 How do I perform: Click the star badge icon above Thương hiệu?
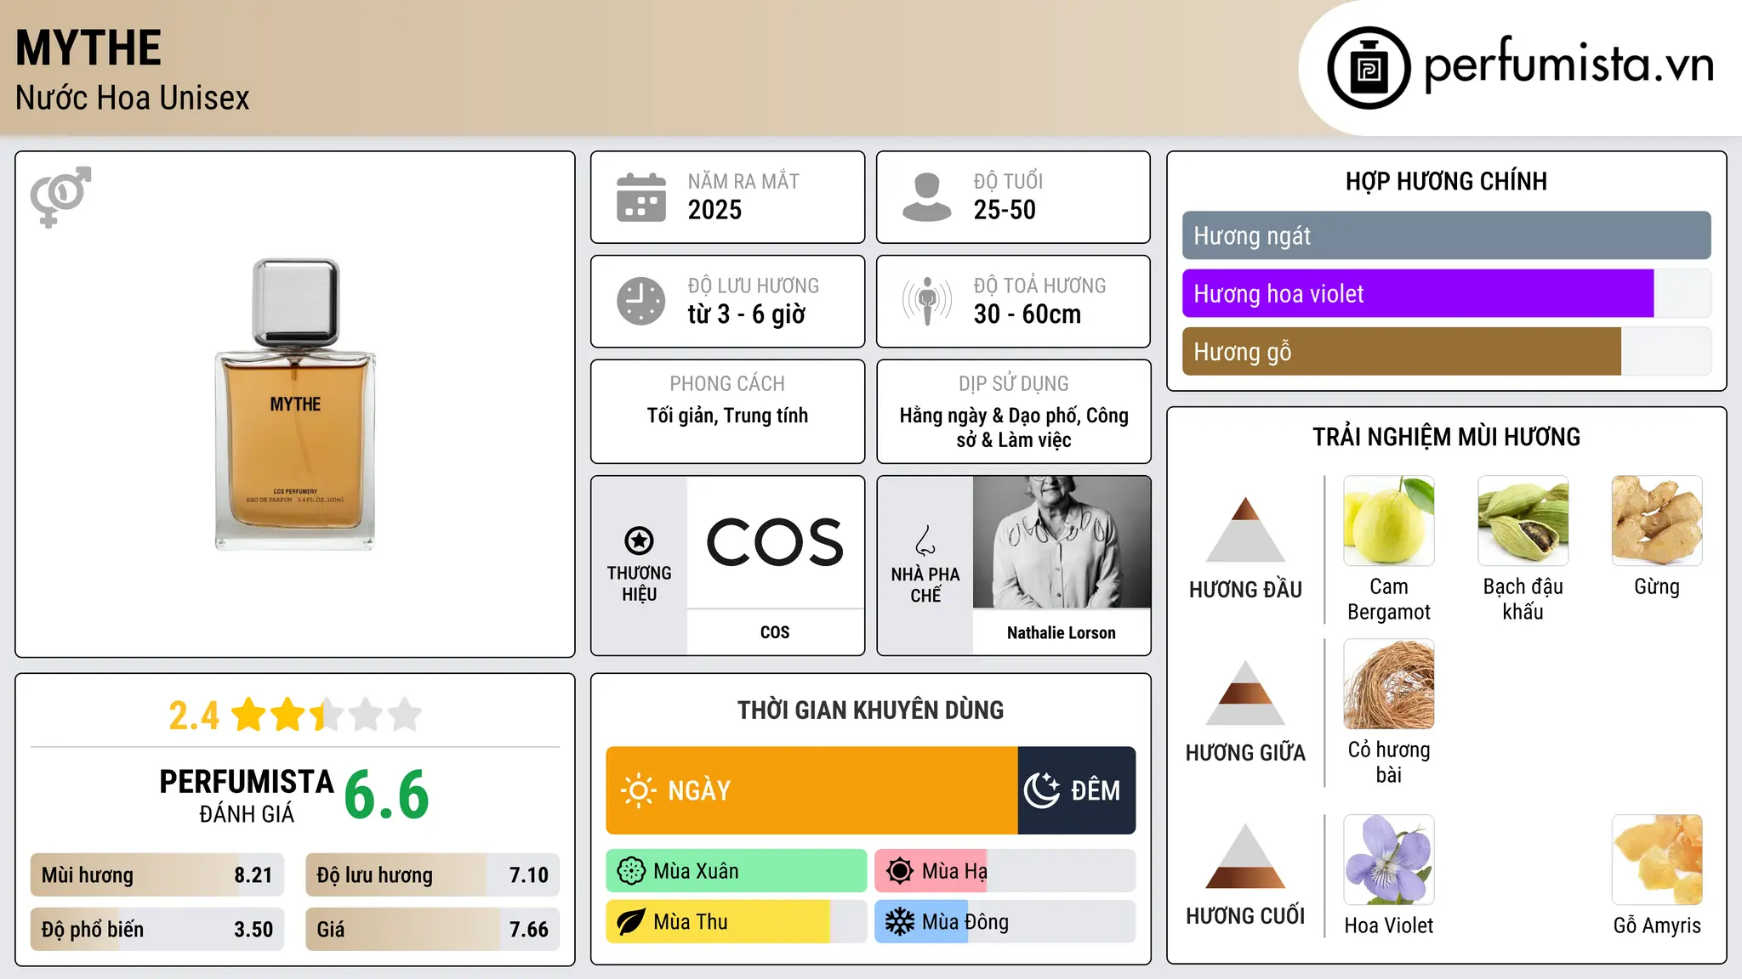tap(639, 540)
